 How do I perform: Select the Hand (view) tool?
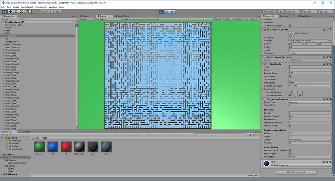[5, 12]
